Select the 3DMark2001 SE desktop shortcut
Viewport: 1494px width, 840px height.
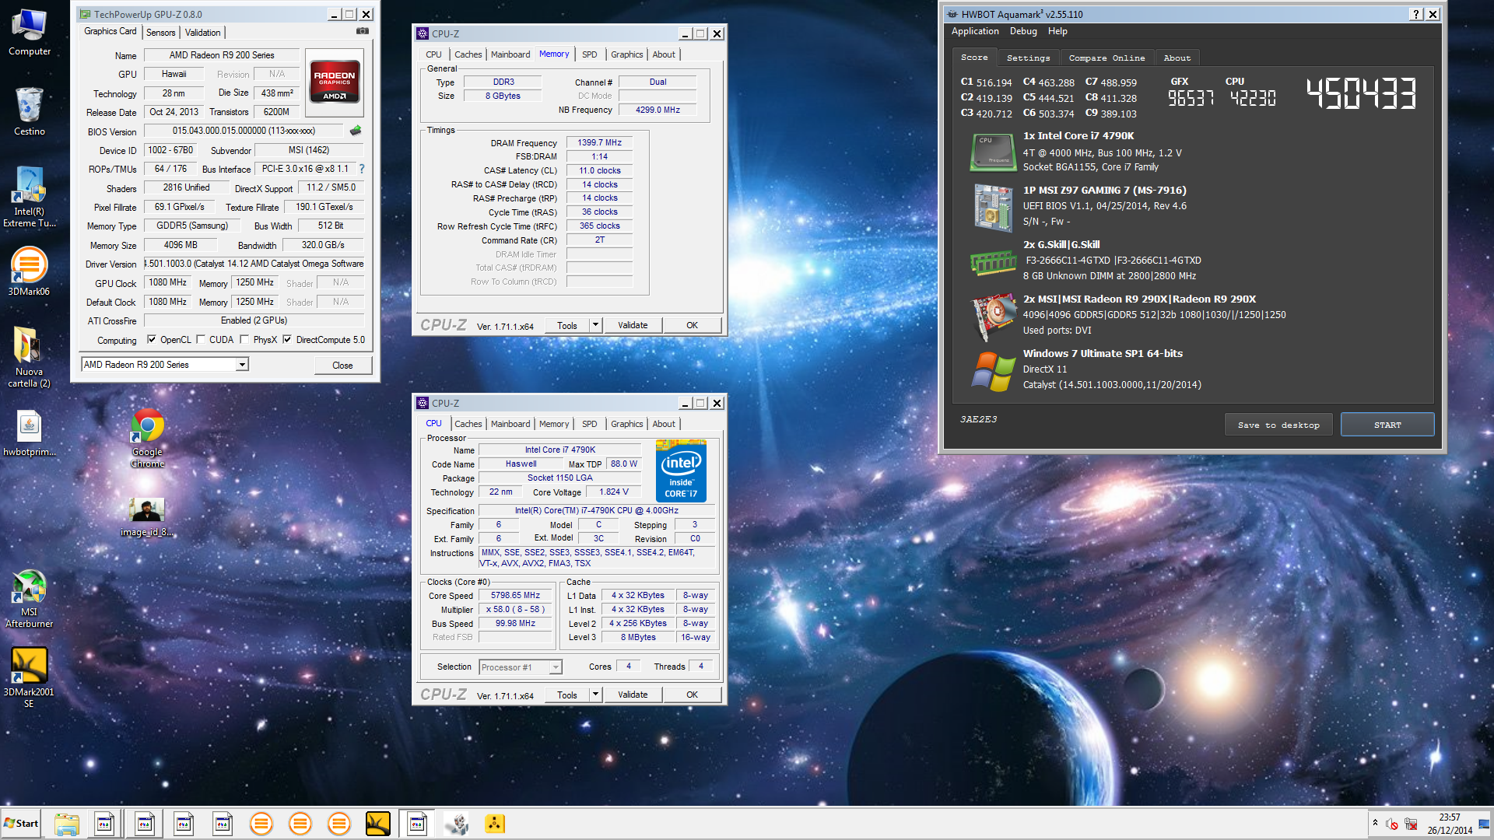tap(29, 677)
